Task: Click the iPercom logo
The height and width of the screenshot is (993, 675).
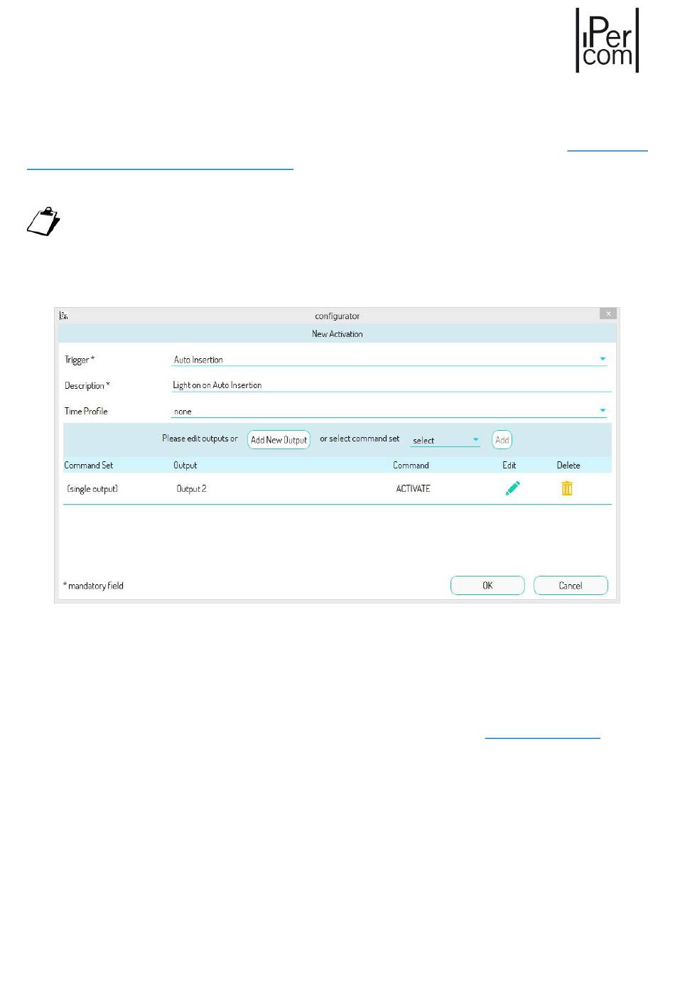Action: [x=607, y=41]
